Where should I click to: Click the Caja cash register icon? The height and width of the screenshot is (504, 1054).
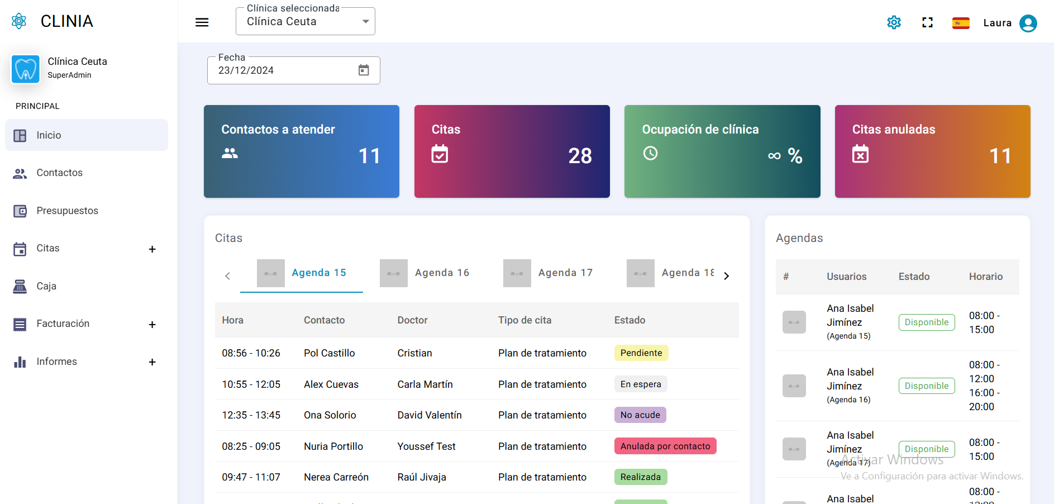tap(20, 287)
